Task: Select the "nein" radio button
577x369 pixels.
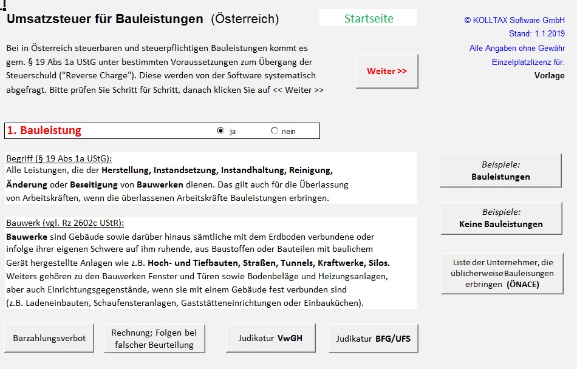Action: click(x=275, y=131)
